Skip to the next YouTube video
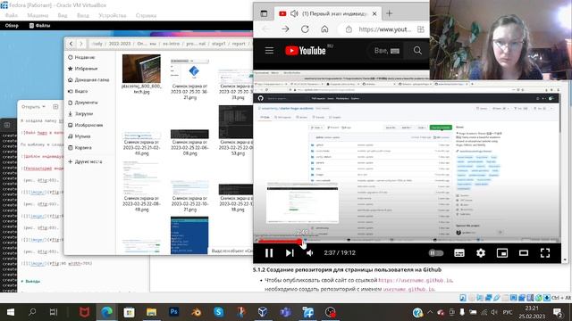Viewport: 572px width, 321px height. click(290, 253)
